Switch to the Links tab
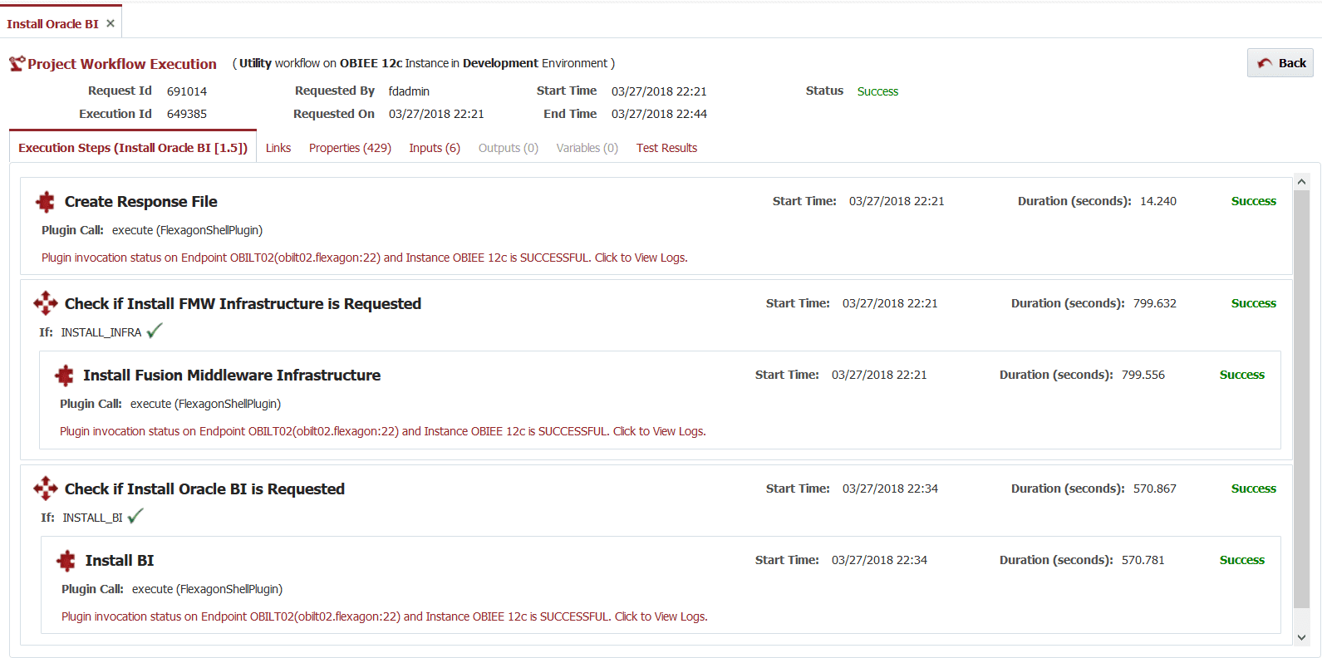The image size is (1322, 658). (x=278, y=148)
